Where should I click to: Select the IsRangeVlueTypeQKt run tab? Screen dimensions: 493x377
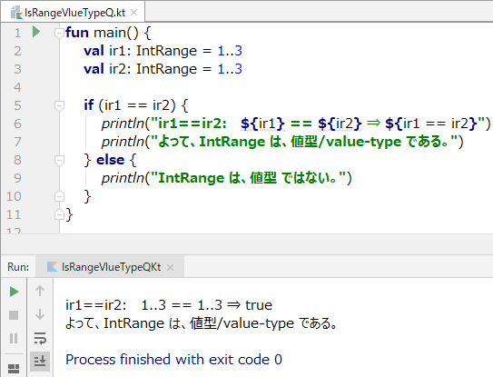coord(110,267)
